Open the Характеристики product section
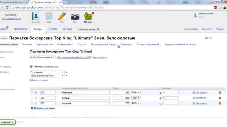Image resolution: width=227 pixels, height=127 pixels. (45, 44)
